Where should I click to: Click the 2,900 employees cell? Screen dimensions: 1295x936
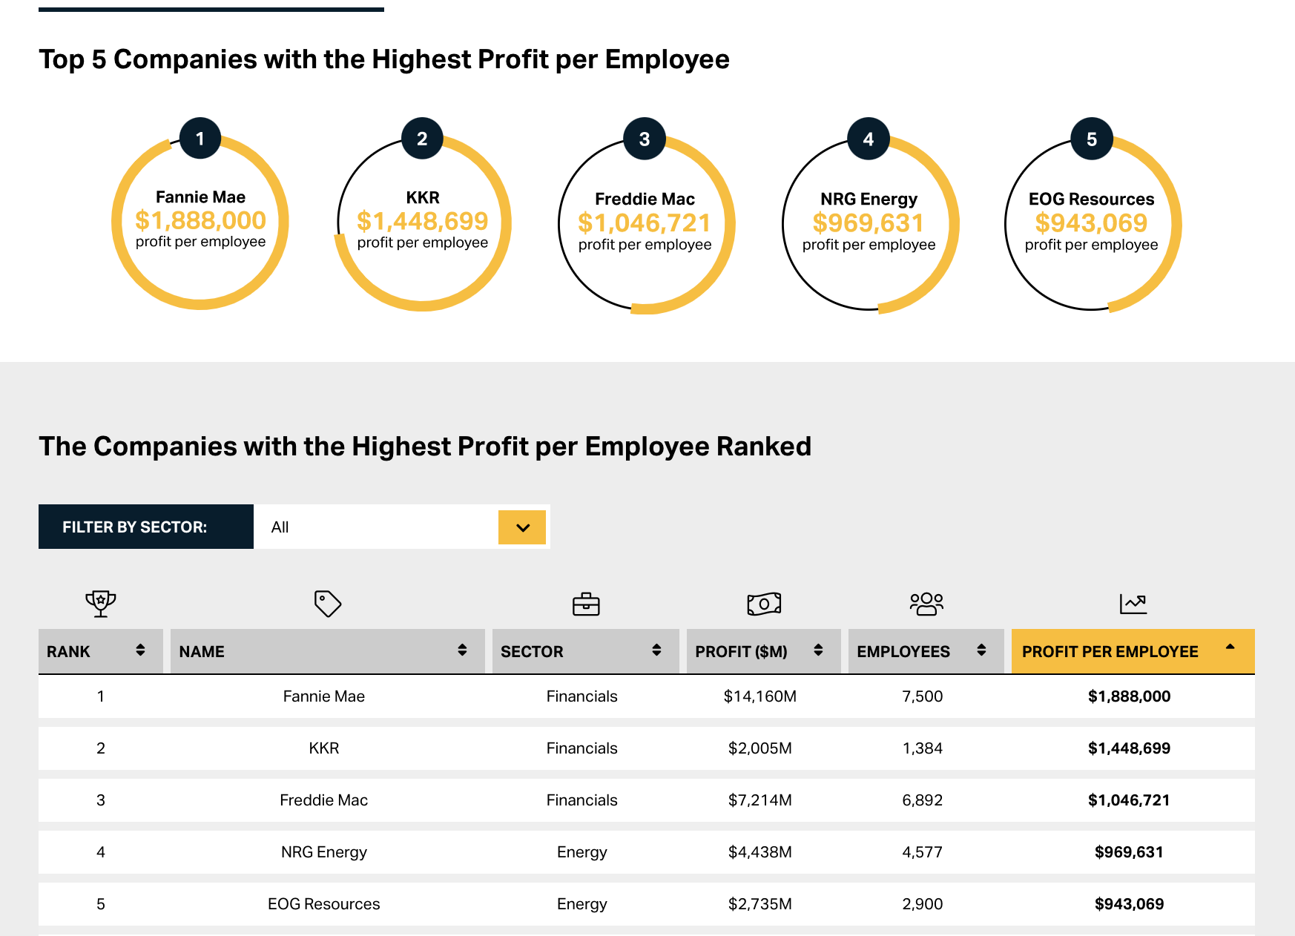tap(923, 904)
